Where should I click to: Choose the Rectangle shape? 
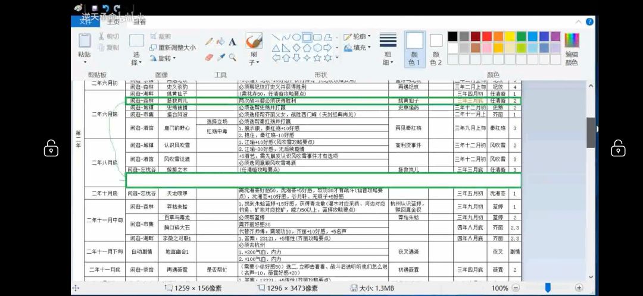pos(307,37)
